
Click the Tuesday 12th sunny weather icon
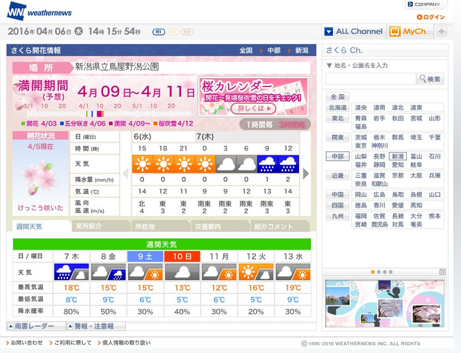pos(256,272)
